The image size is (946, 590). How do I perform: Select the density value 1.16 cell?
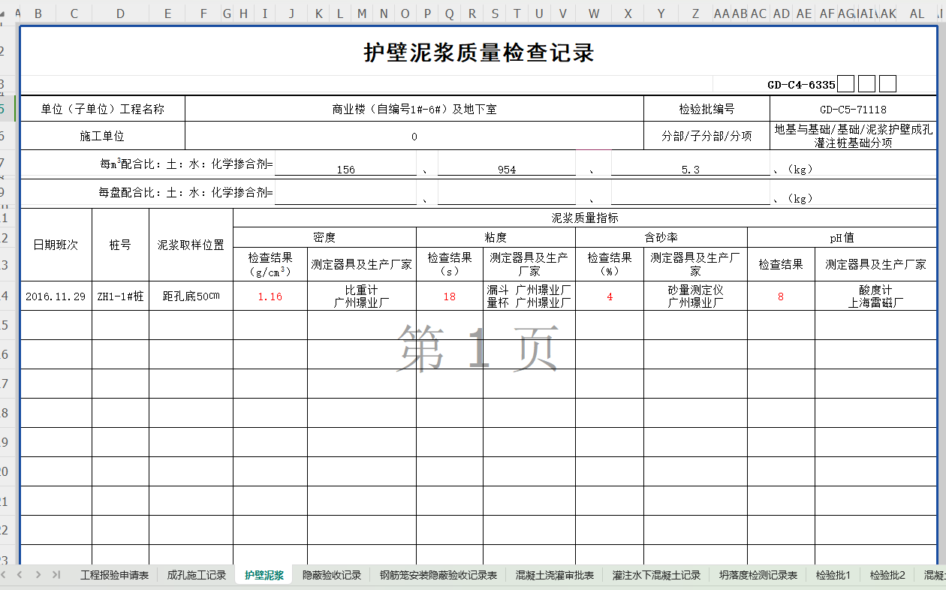pos(270,297)
